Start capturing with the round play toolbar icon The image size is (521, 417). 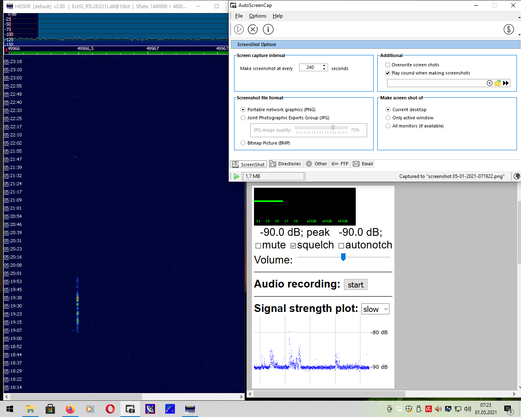(x=239, y=29)
